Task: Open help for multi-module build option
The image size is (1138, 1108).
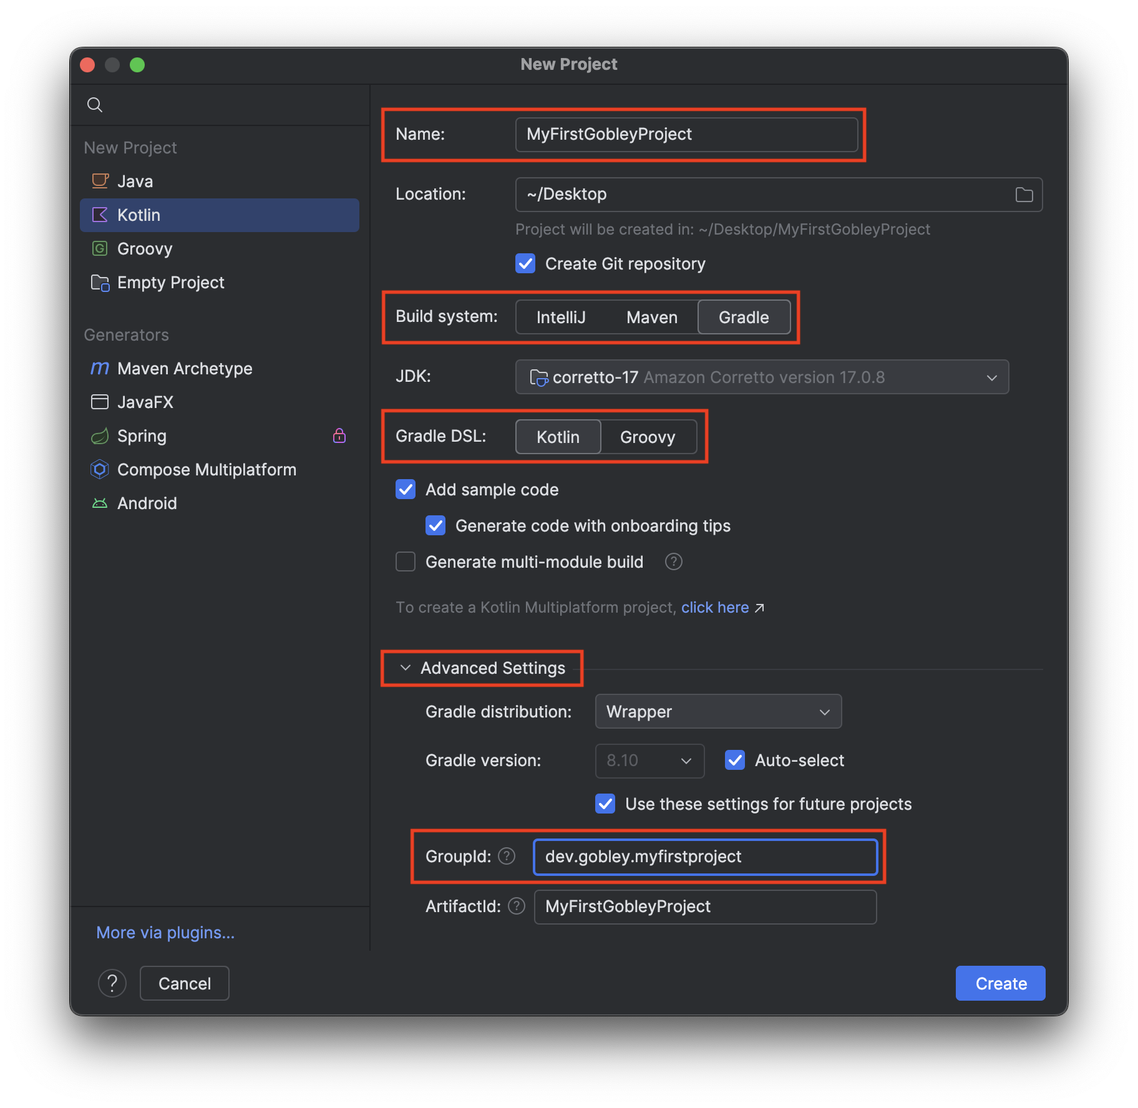Action: (x=674, y=561)
